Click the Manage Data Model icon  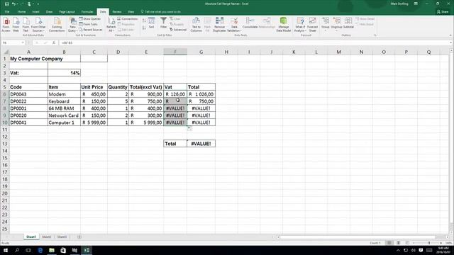(284, 25)
